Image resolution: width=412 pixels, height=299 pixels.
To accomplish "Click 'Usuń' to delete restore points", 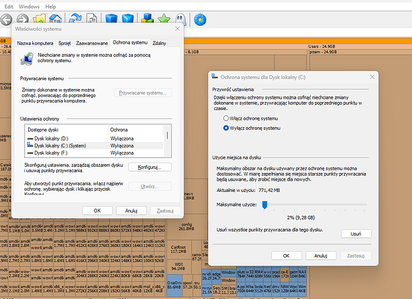I will [356, 233].
